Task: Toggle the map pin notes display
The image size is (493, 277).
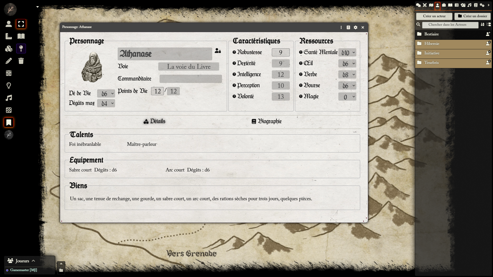Action: point(21,49)
